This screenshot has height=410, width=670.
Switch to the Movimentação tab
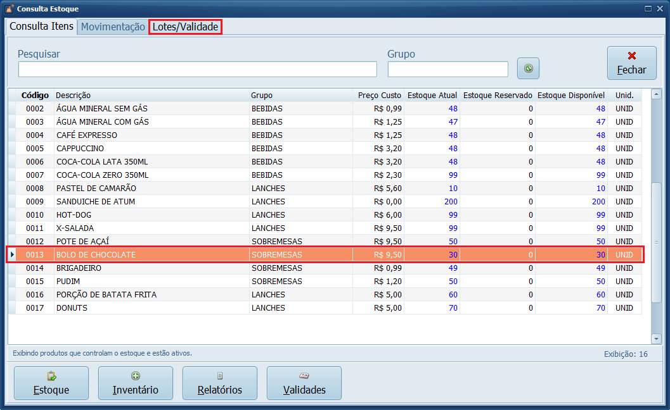pos(113,27)
